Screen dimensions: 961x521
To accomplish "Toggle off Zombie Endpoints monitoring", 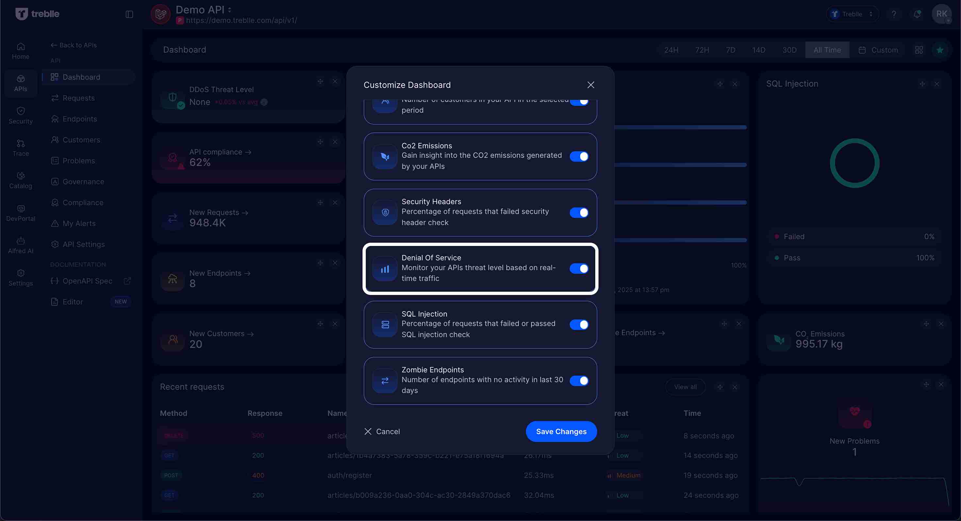I will pyautogui.click(x=579, y=381).
